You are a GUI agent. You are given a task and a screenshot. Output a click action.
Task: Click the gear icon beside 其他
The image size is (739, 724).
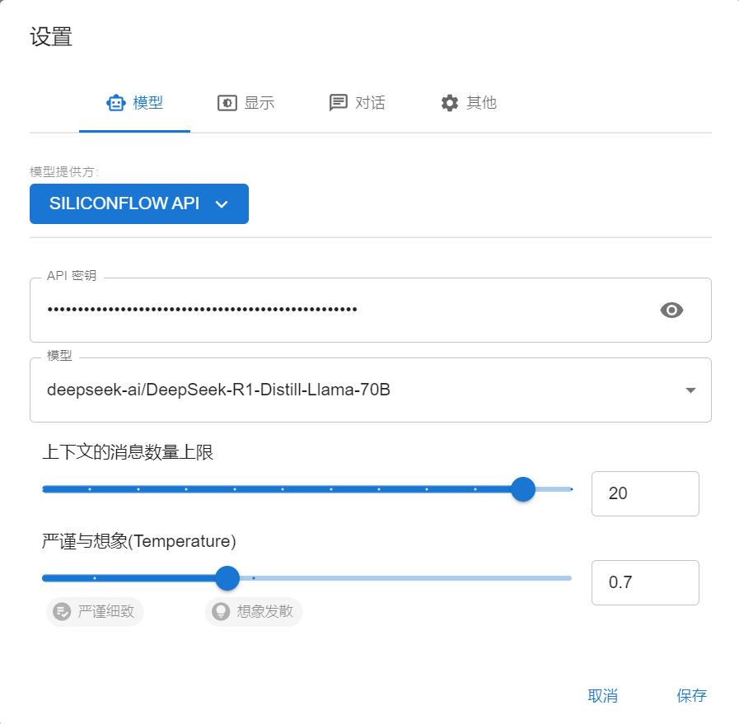click(x=450, y=103)
